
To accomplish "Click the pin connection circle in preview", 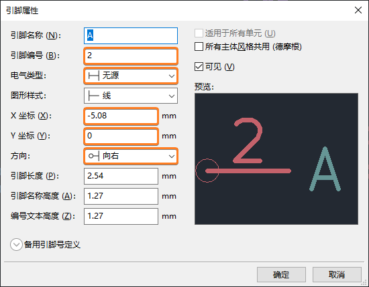I will 207,171.
